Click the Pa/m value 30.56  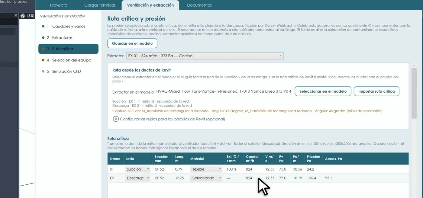(x=298, y=169)
